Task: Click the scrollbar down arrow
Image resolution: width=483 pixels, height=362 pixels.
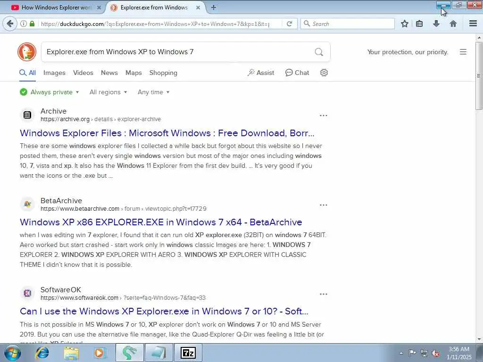Action: 479,339
